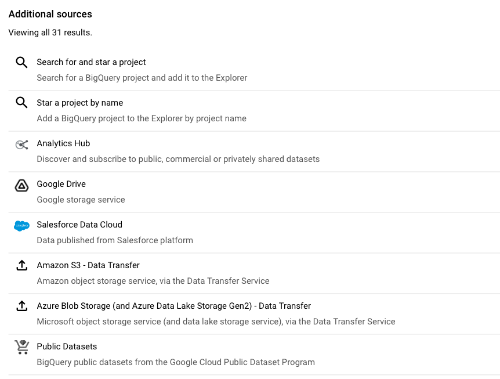500x379 pixels.
Task: Click the Google storage service description
Action: coord(81,200)
